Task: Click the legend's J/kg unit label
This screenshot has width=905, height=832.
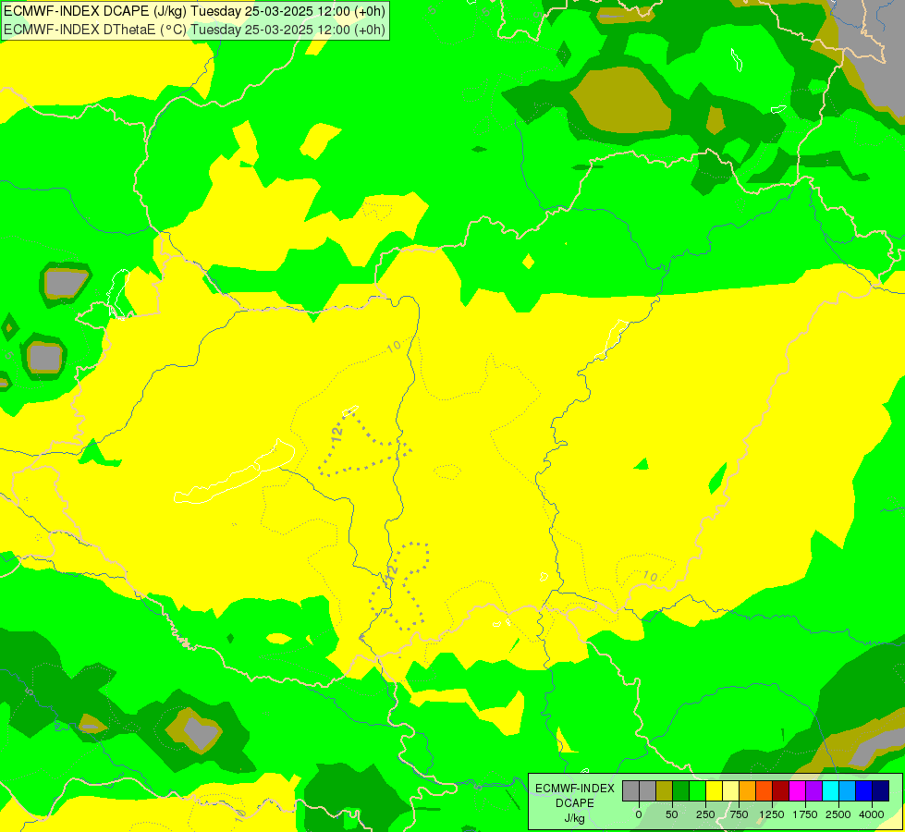Action: tap(575, 818)
